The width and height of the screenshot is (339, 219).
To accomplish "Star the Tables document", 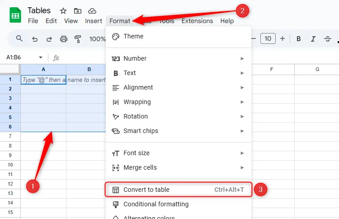I will (63, 11).
